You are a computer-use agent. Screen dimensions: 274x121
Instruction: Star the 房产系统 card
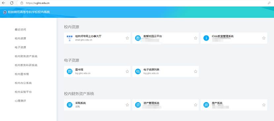click(x=264, y=105)
